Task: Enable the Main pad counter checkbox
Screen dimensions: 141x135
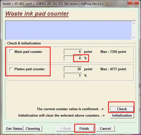Action: pyautogui.click(x=11, y=51)
